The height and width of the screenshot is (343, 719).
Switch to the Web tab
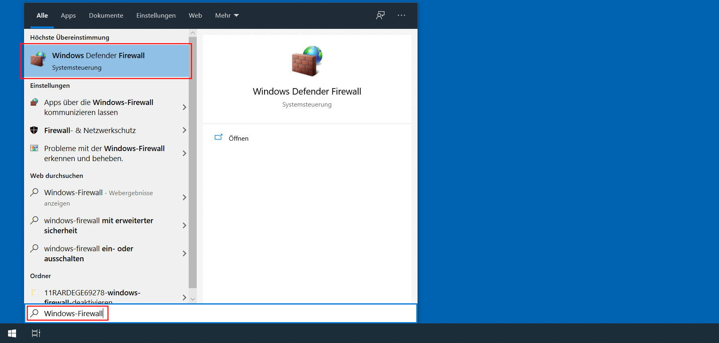coord(195,15)
